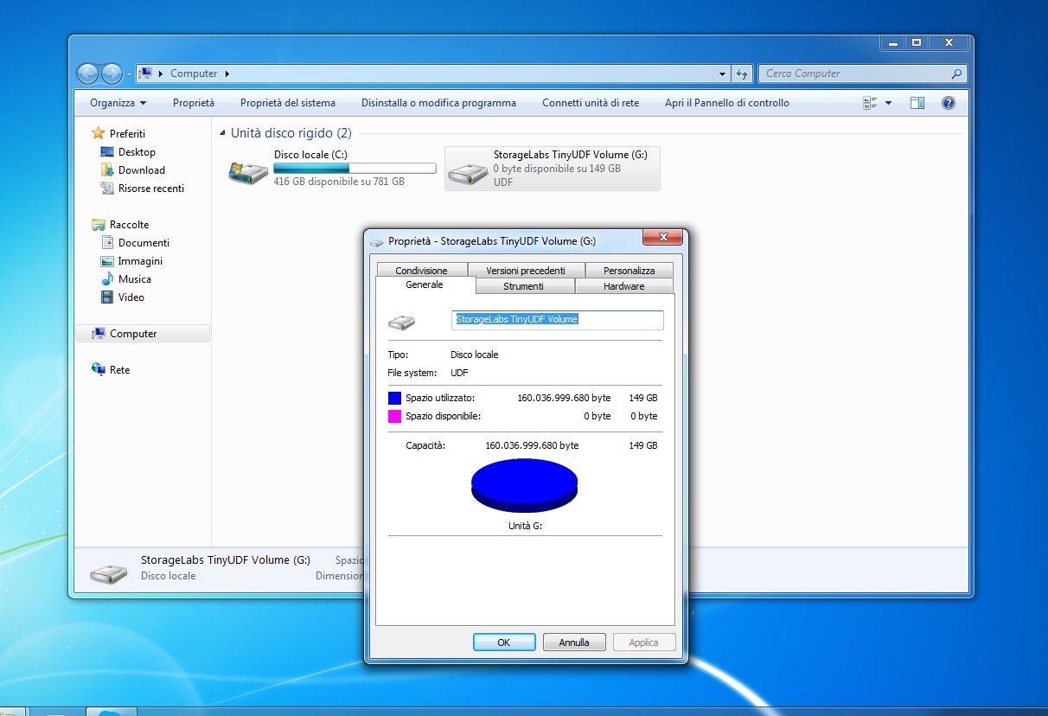Click computer icon in address bar
The width and height of the screenshot is (1048, 716).
point(146,74)
